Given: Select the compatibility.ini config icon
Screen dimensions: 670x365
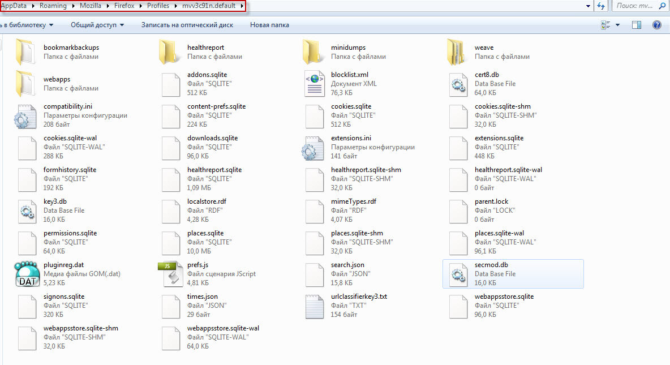Looking at the screenshot, I should pyautogui.click(x=25, y=116).
